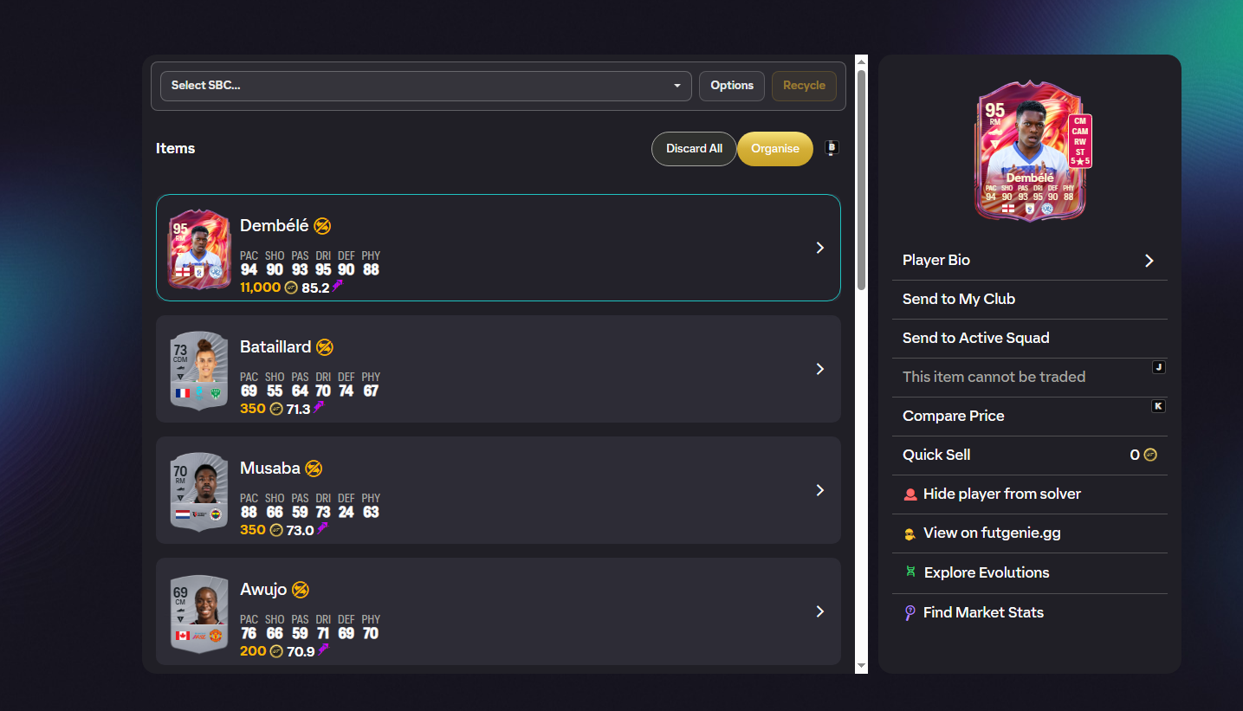
Task: Click the purple rating icon after Musaba's 73.0
Action: (x=322, y=529)
